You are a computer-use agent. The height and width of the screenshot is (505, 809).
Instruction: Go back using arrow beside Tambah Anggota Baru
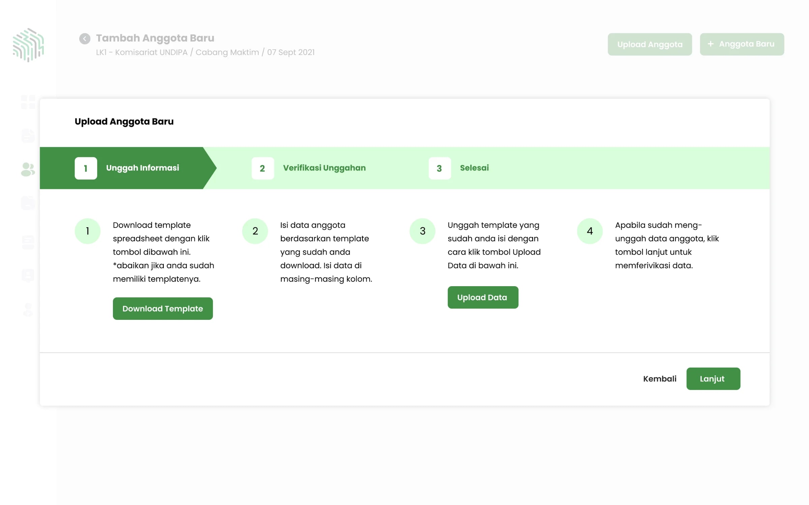pyautogui.click(x=85, y=39)
